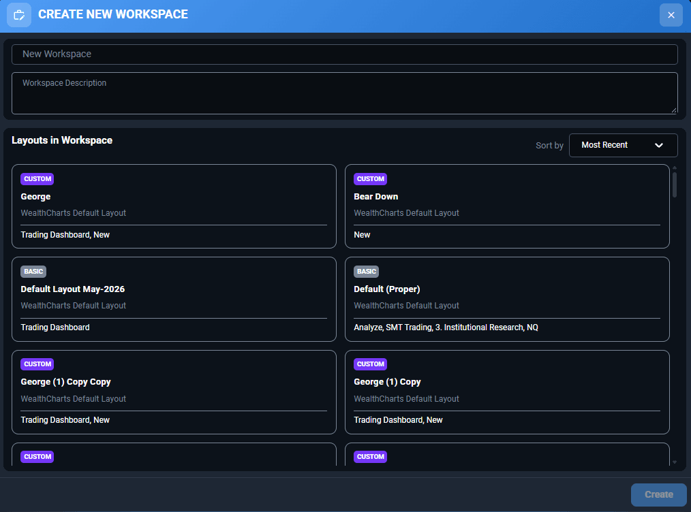
Task: Click the scroll down arrow of layouts list
Action: (674, 462)
